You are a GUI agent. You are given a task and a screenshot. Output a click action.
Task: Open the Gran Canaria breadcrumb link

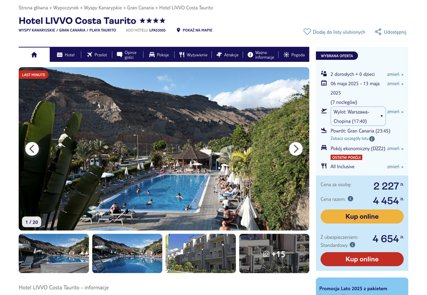(x=140, y=7)
